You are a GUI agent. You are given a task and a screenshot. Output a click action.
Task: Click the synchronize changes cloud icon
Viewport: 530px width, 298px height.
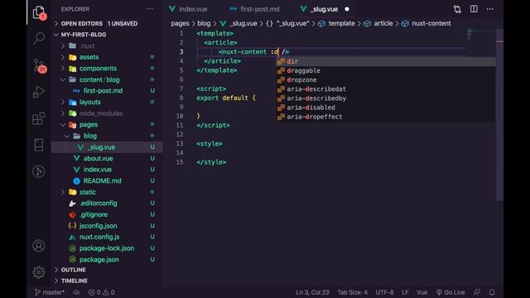coord(76,292)
